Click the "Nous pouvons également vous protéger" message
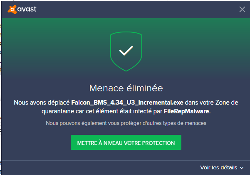250x176 pixels. pos(126,123)
